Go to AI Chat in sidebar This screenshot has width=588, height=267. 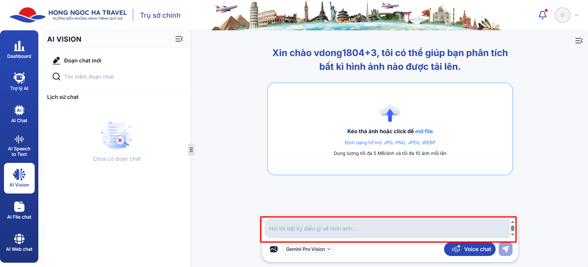[x=19, y=114]
